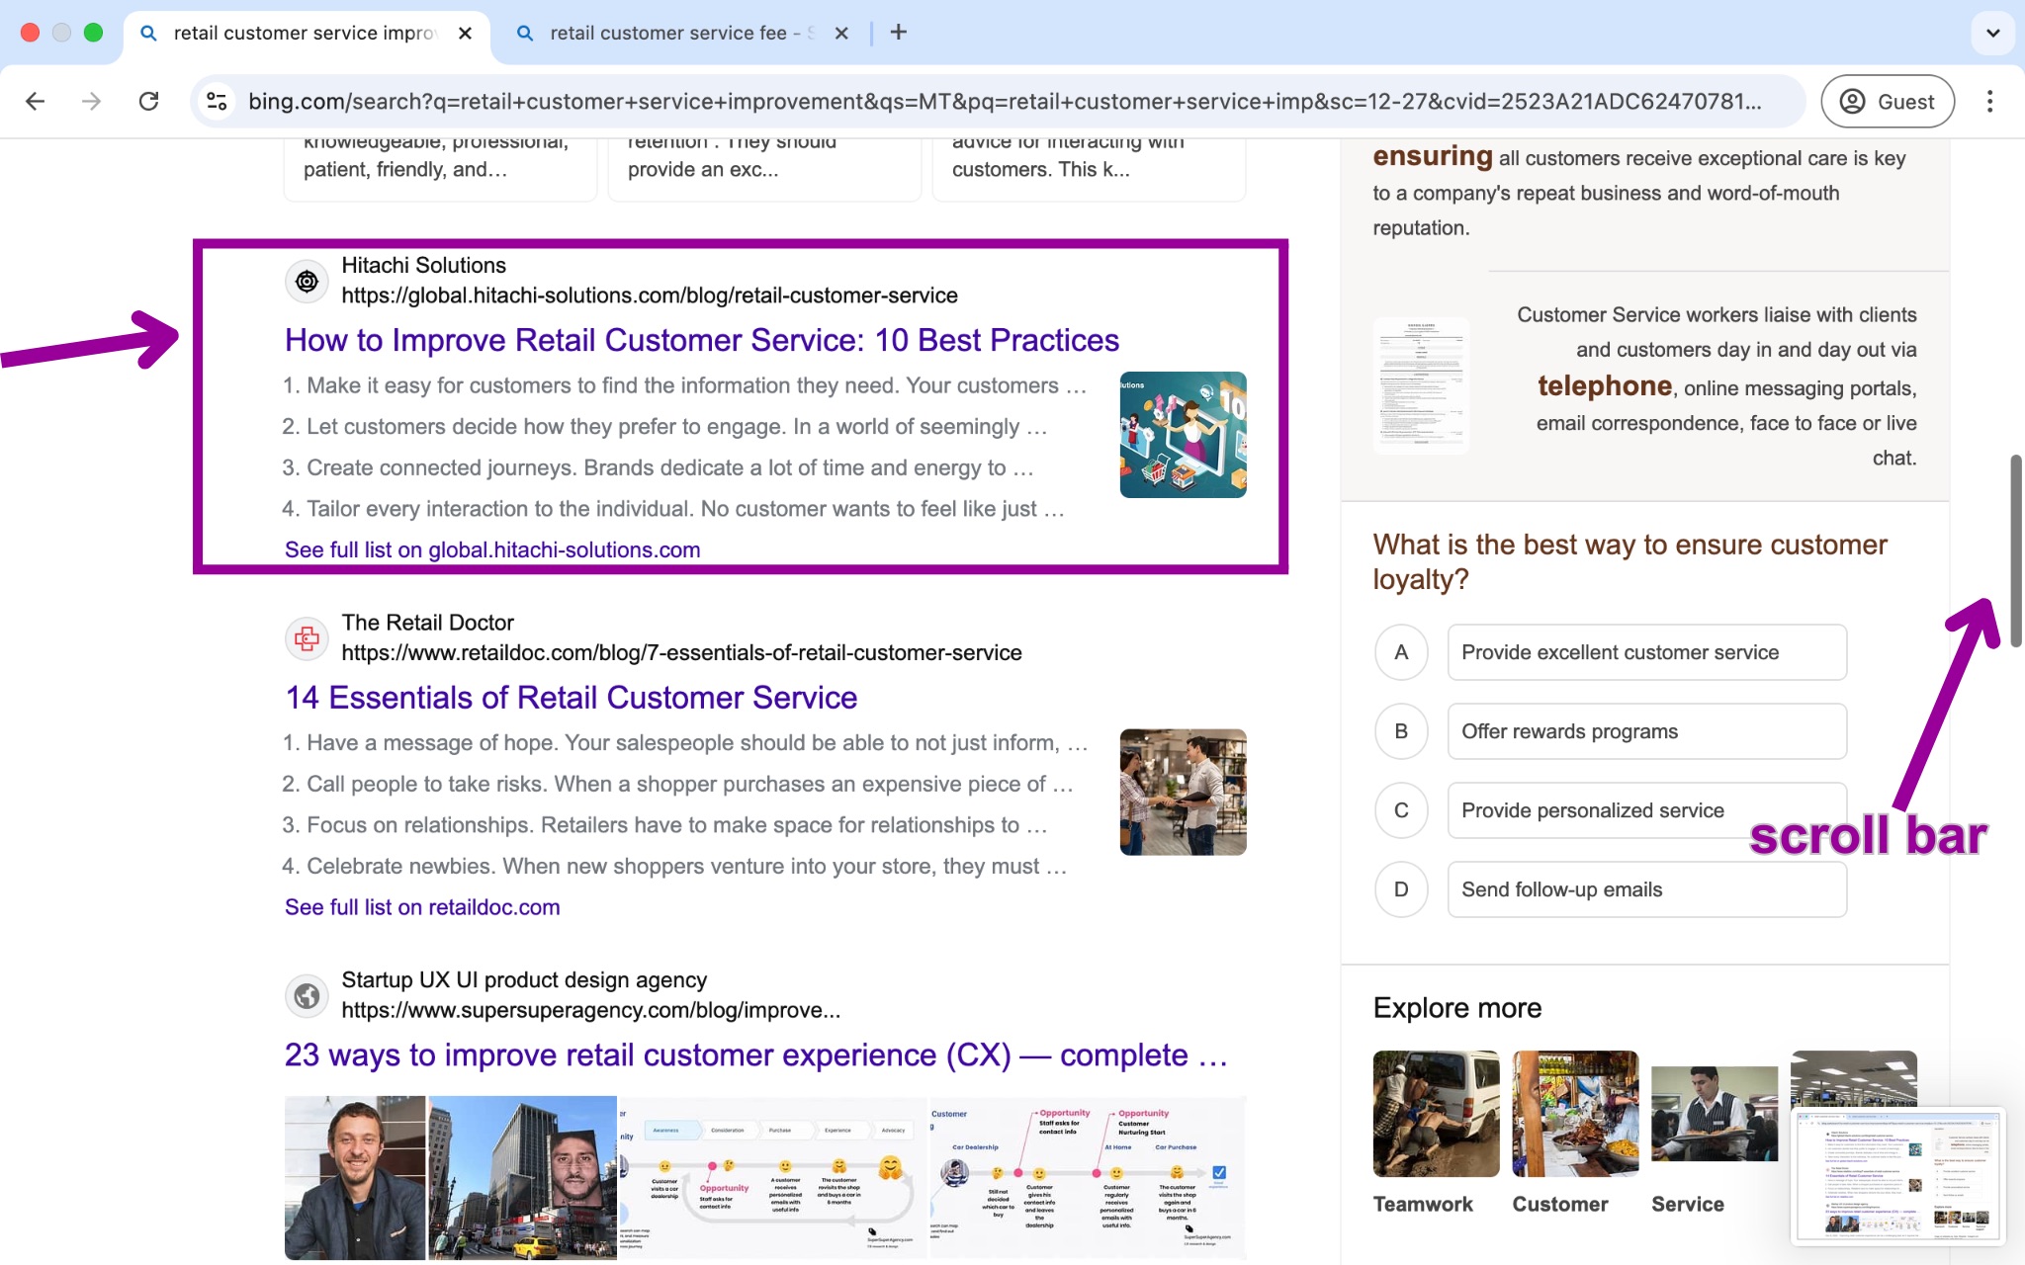This screenshot has width=2025, height=1265.
Task: Open '23 ways to improve retail customer experience' result
Action: point(755,1054)
